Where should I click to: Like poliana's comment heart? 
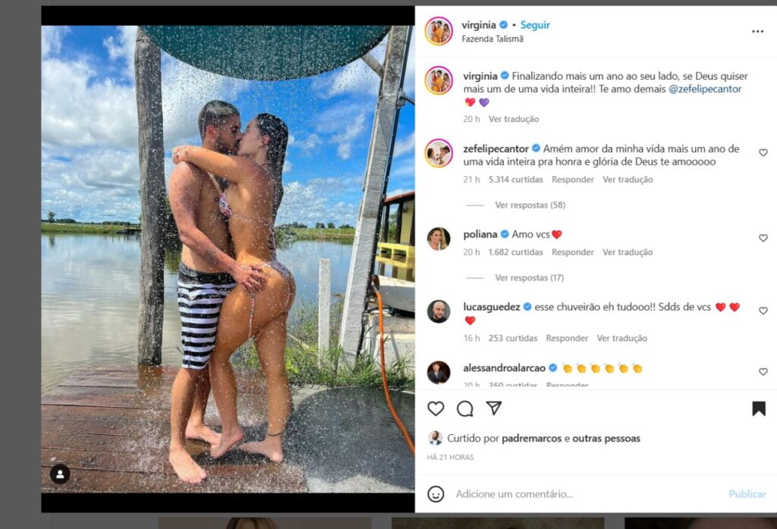point(763,238)
